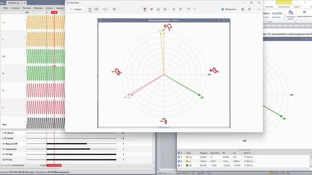Click Word proofing language indicator in status bar
The image size is (312, 175).
click(x=200, y=173)
